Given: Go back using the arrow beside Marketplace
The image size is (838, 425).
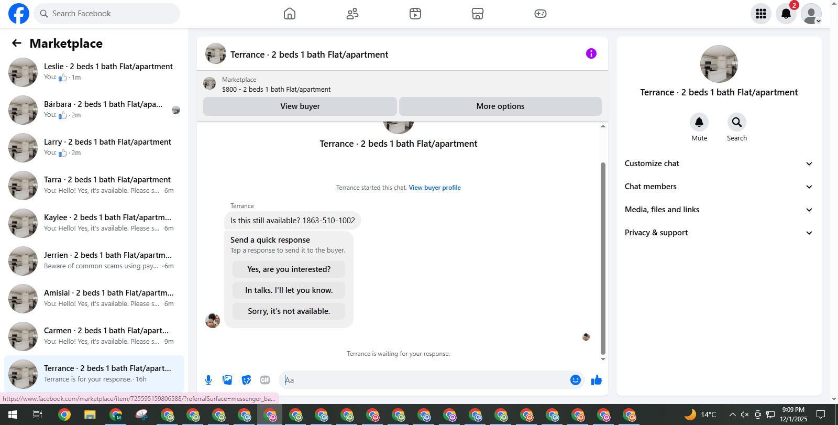Looking at the screenshot, I should click(17, 43).
